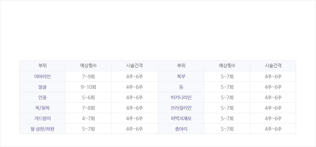The width and height of the screenshot is (316, 147).
Task: Click the 7~9회 count for 이마라인
Action: click(x=88, y=77)
